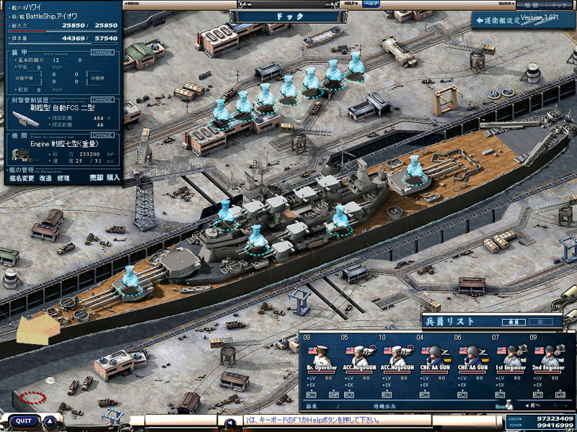Repair the ship using 修理
This screenshot has height=432, width=577.
(x=63, y=178)
